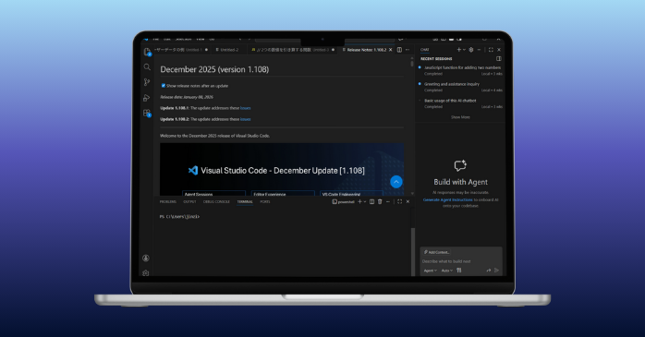
Task: Select the CHAT tab header
Action: coord(424,50)
